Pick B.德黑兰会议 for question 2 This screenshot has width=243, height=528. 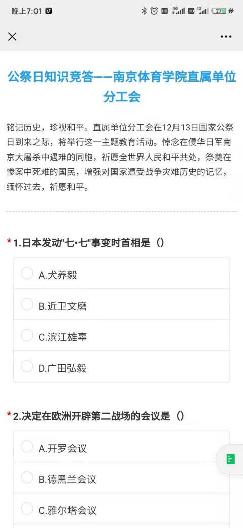(x=122, y=478)
